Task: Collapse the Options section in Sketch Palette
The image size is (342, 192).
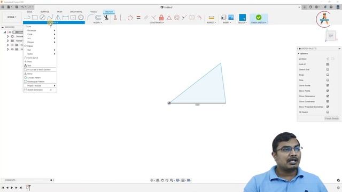Action: pyautogui.click(x=299, y=53)
